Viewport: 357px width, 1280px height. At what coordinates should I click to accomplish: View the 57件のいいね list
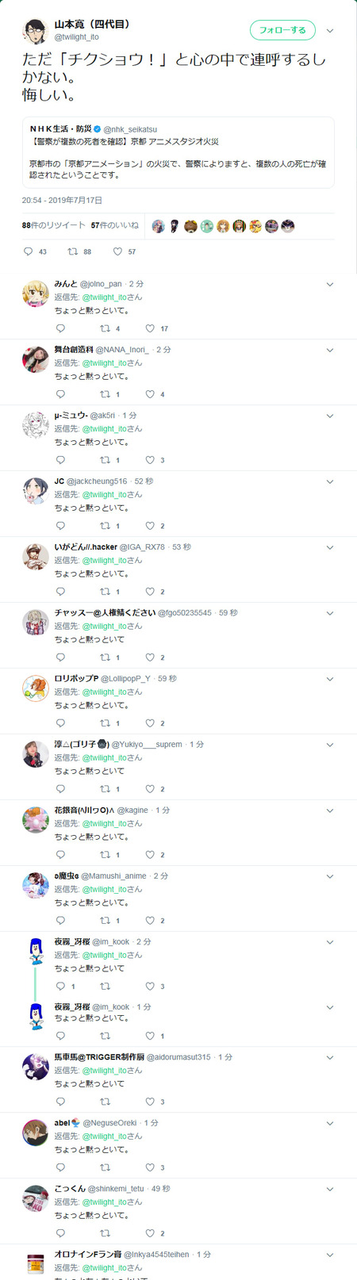[115, 226]
